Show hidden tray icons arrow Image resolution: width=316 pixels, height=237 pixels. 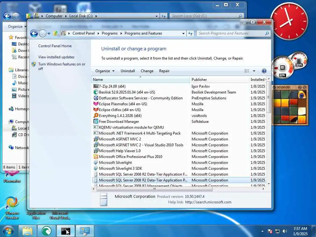262,231
